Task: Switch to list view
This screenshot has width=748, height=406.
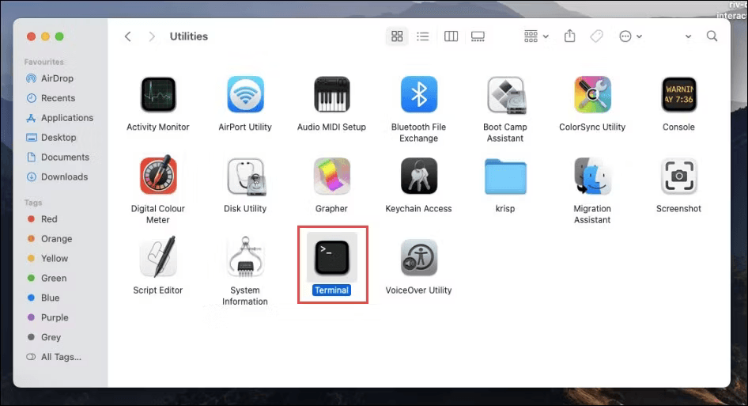Action: [423, 36]
